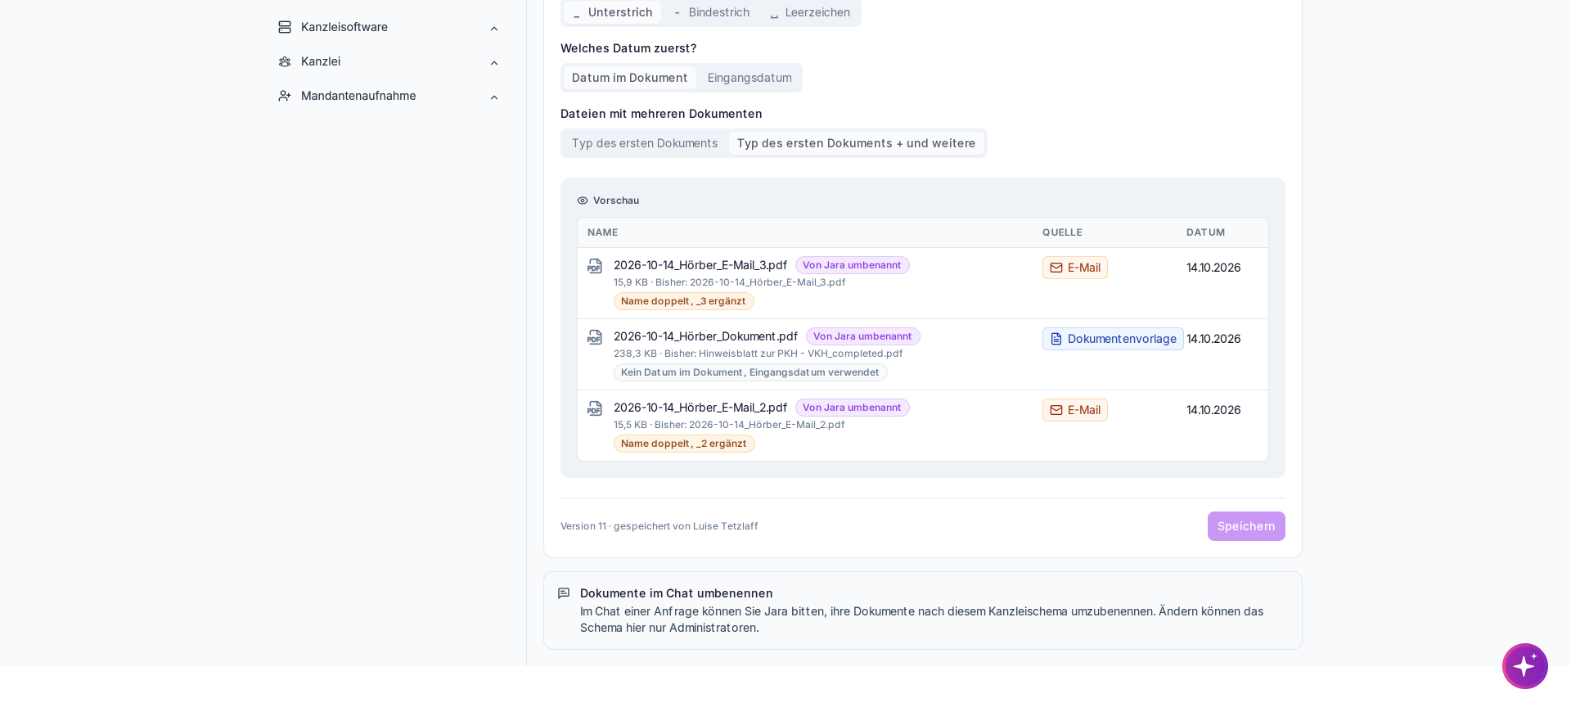Select Typ des ersten Dokuments option
The height and width of the screenshot is (712, 1571).
(x=645, y=143)
